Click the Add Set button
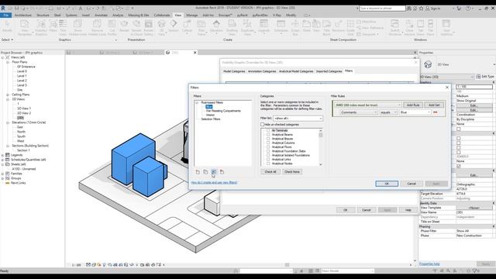Image resolution: width=496 pixels, height=279 pixels. [434, 105]
